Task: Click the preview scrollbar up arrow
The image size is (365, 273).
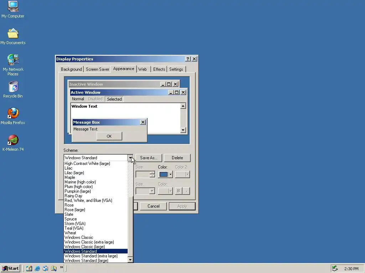Action: [x=183, y=106]
